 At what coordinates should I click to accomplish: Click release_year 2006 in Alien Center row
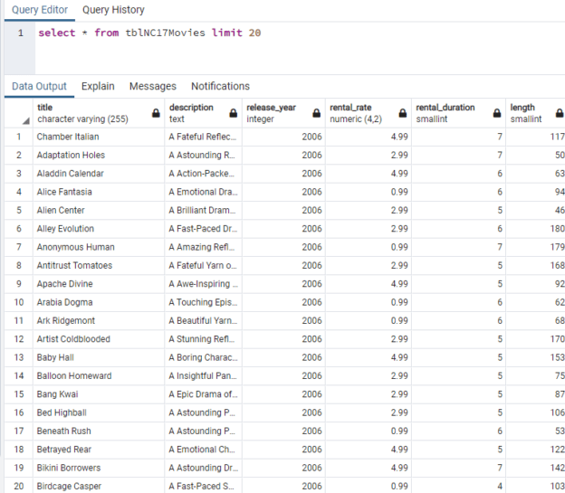click(x=283, y=210)
